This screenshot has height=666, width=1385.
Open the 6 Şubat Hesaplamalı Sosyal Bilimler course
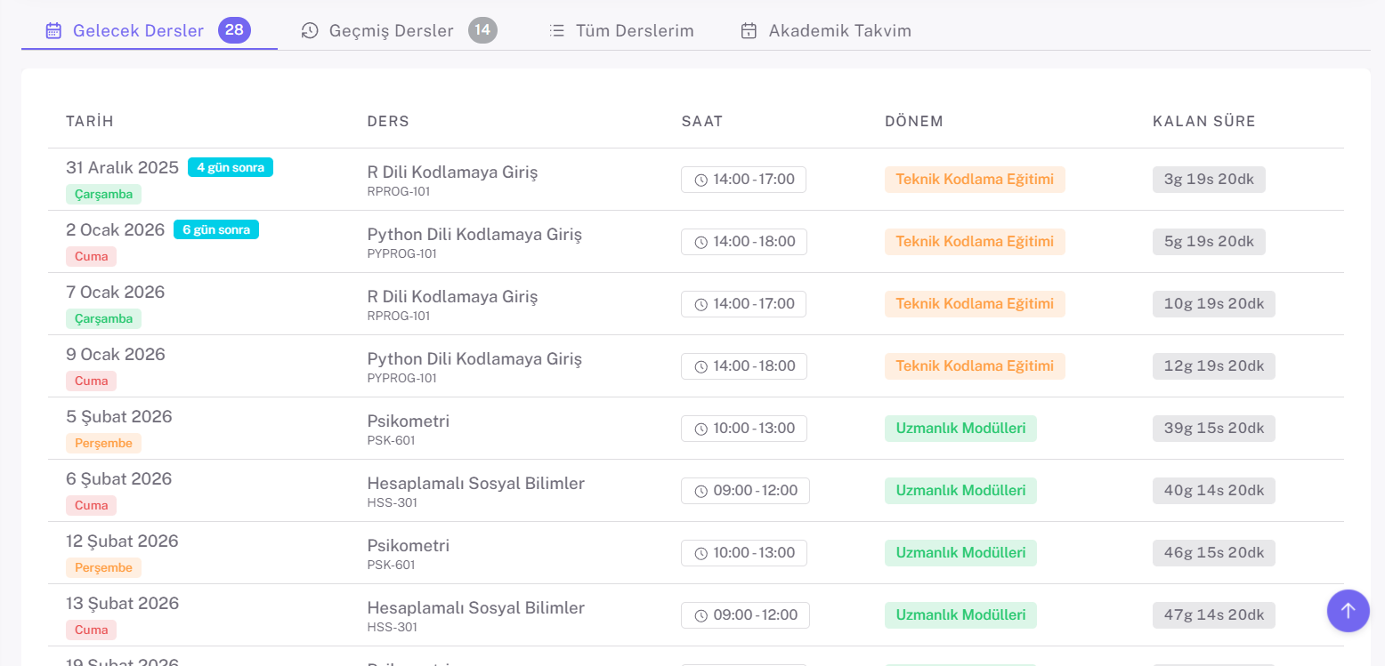(x=475, y=484)
